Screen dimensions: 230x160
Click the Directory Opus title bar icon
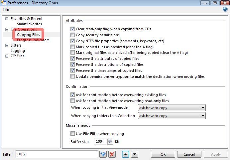coord(4,3)
